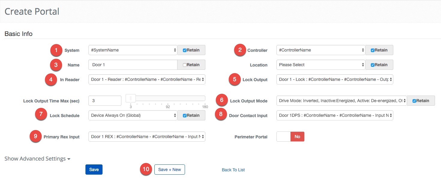The image size is (441, 183).
Task: Click the red number 1 marker beside System
Action: (56, 50)
